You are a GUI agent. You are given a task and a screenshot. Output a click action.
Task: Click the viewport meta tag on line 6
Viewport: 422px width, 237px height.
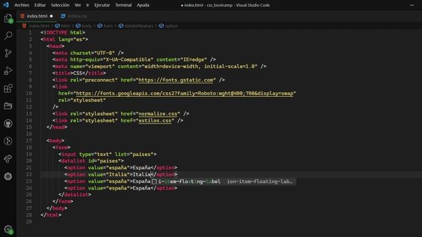point(160,66)
